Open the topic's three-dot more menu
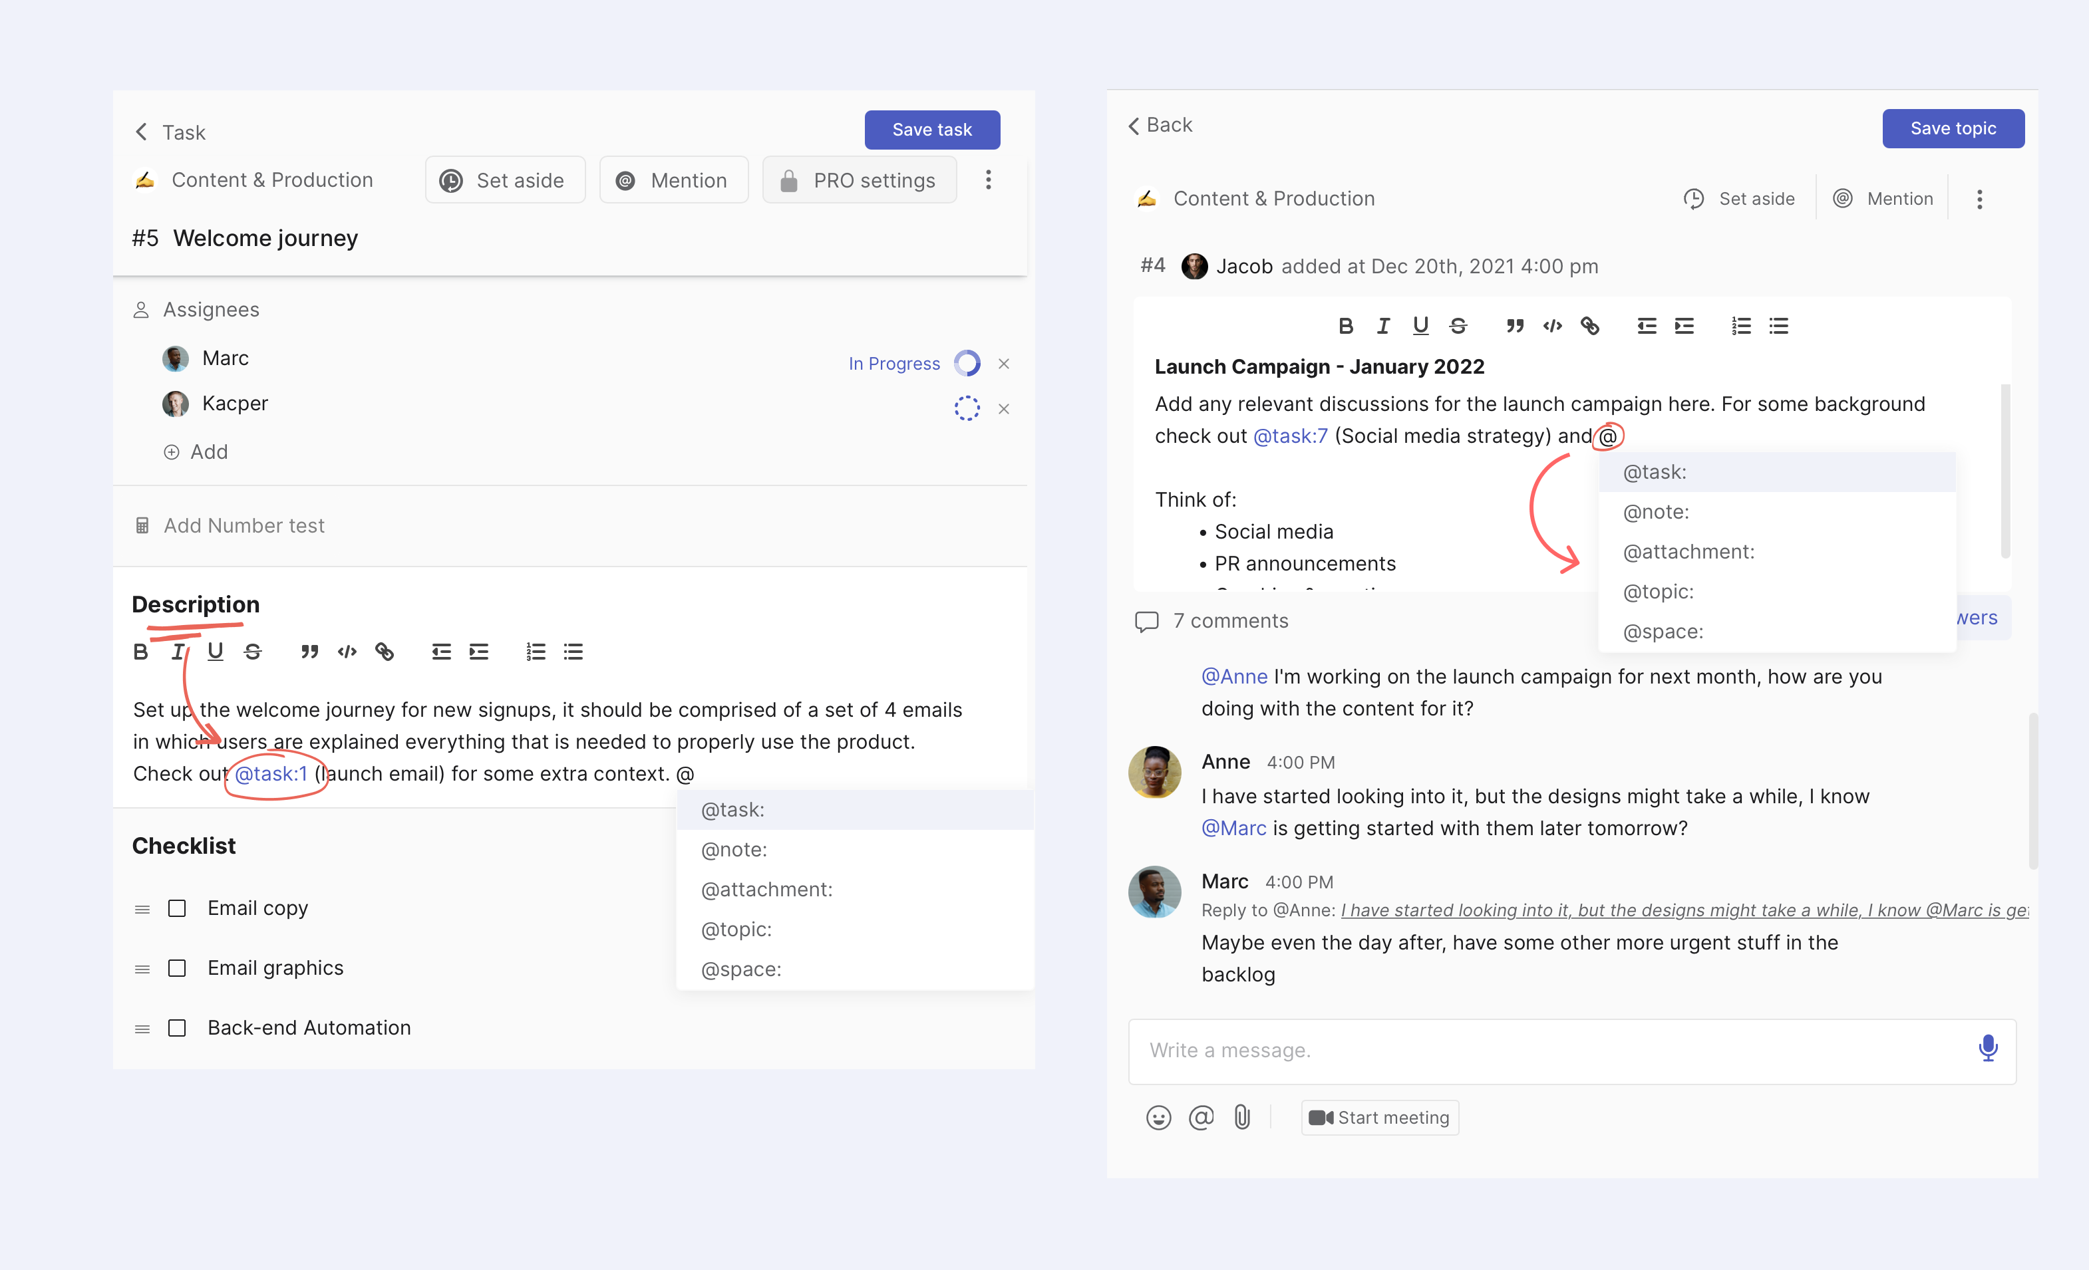Image resolution: width=2089 pixels, height=1270 pixels. [1980, 199]
